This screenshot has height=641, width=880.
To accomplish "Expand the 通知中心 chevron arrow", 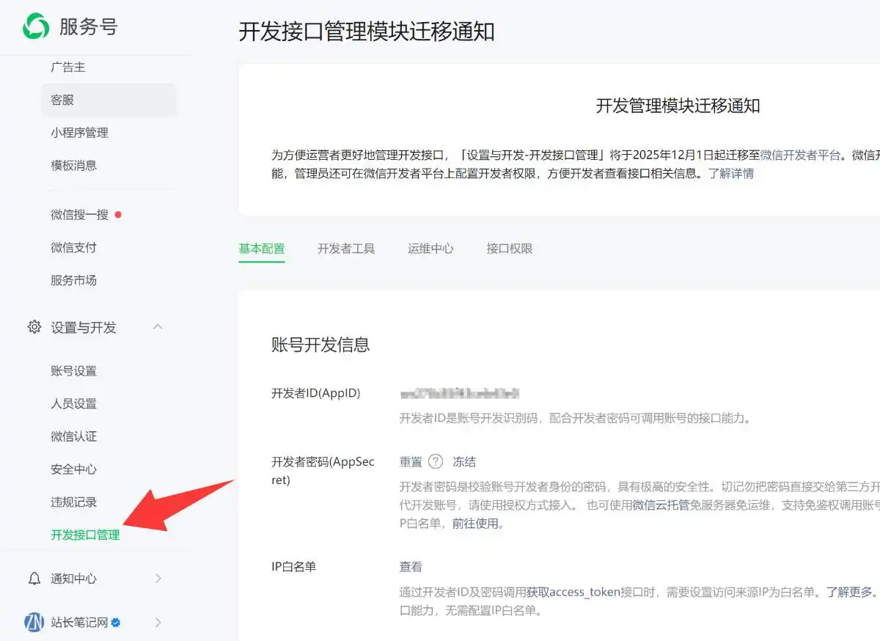I will coord(158,579).
